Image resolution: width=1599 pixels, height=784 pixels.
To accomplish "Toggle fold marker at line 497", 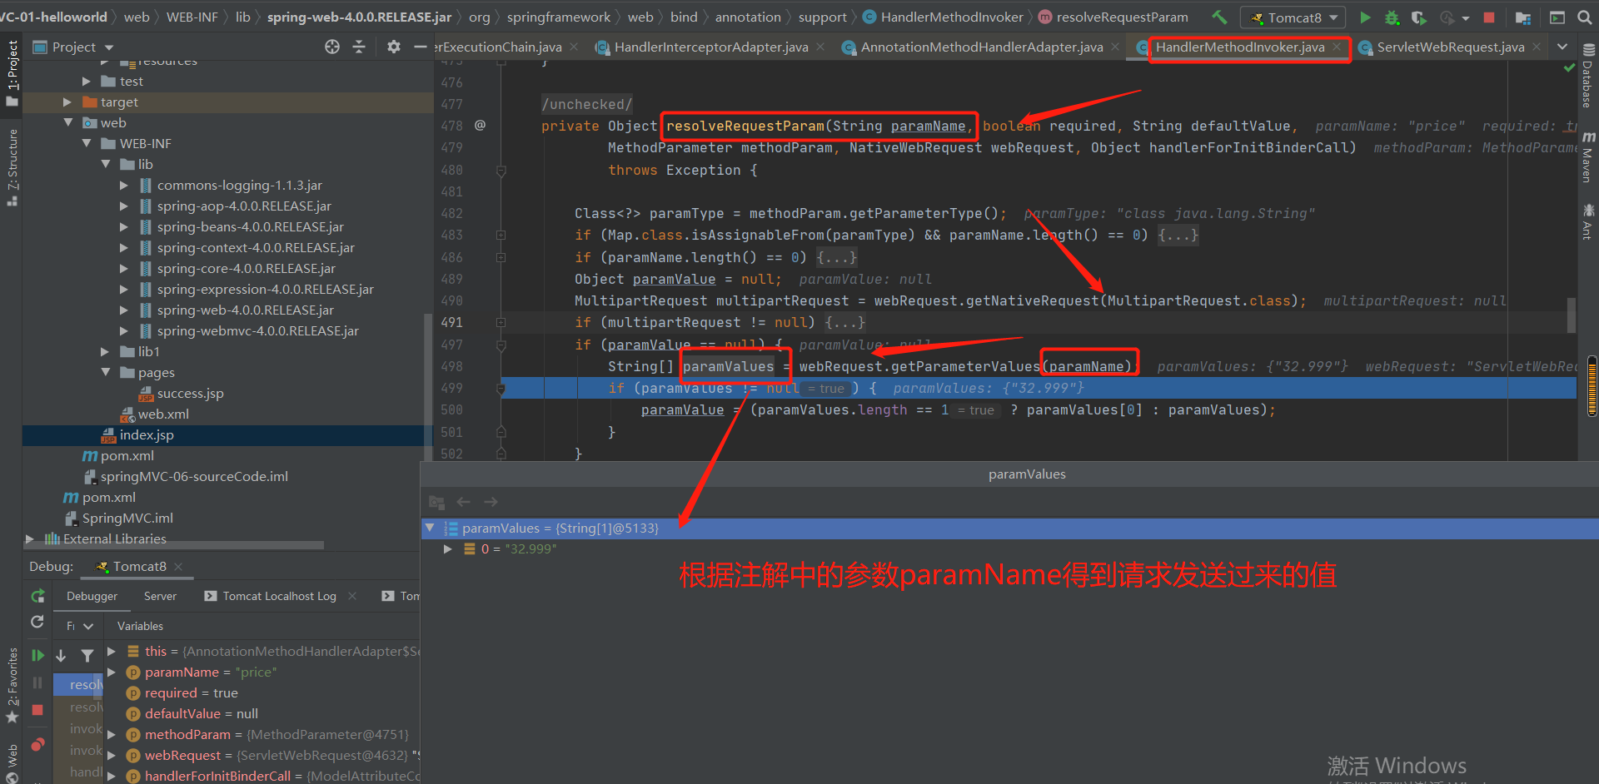I will (501, 345).
